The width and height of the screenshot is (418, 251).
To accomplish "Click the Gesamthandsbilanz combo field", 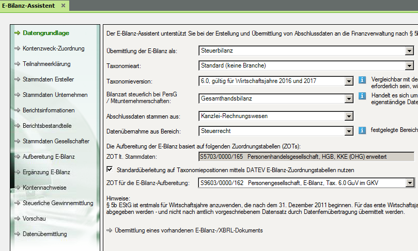I will (276, 98).
